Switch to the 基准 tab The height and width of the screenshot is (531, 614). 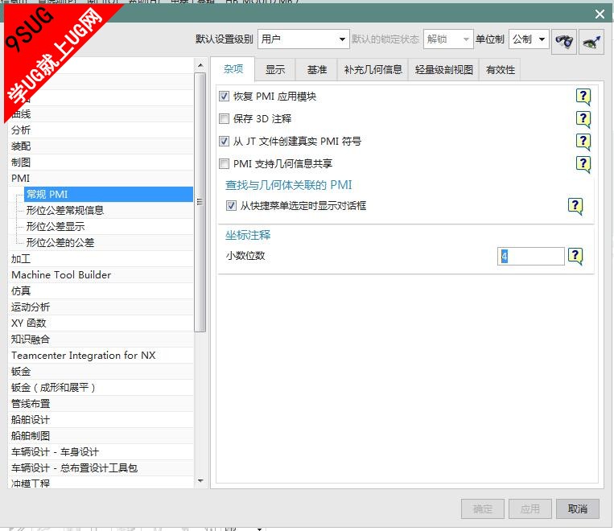(317, 70)
